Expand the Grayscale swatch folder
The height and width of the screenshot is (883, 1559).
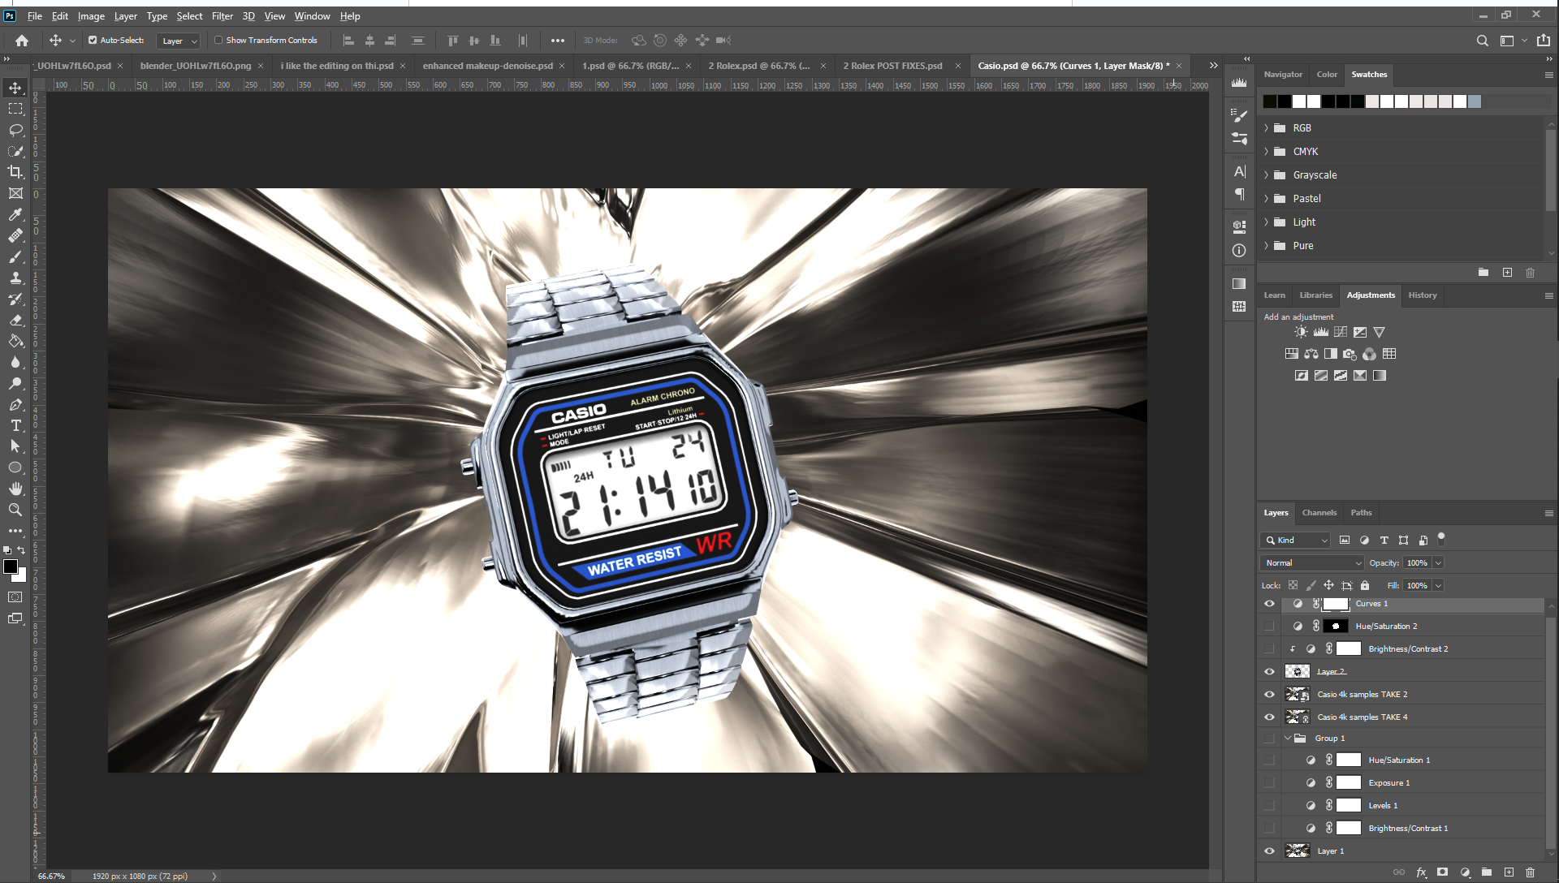click(1266, 175)
